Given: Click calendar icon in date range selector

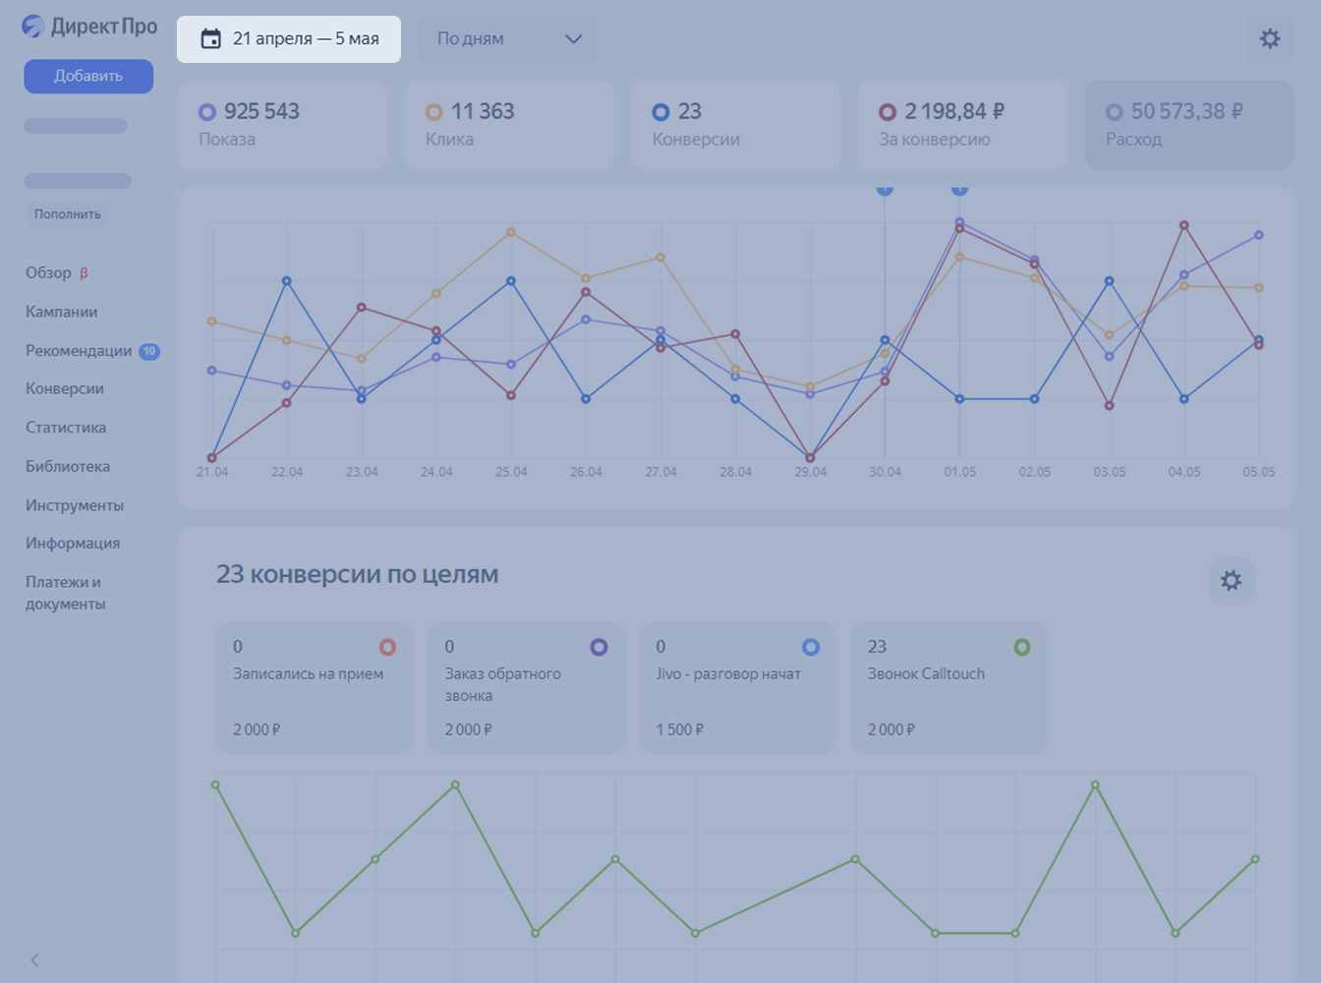Looking at the screenshot, I should pos(210,39).
